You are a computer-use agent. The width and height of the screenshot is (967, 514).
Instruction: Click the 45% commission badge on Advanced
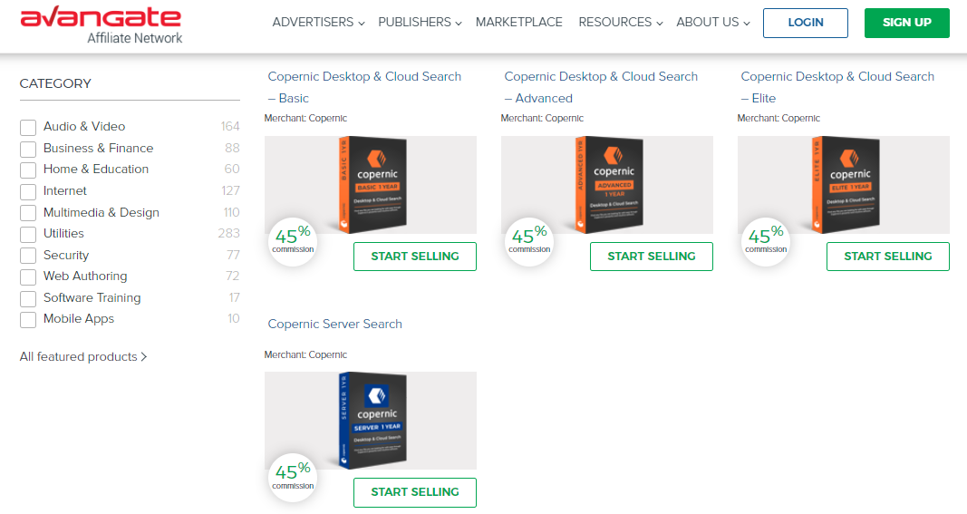tap(529, 242)
